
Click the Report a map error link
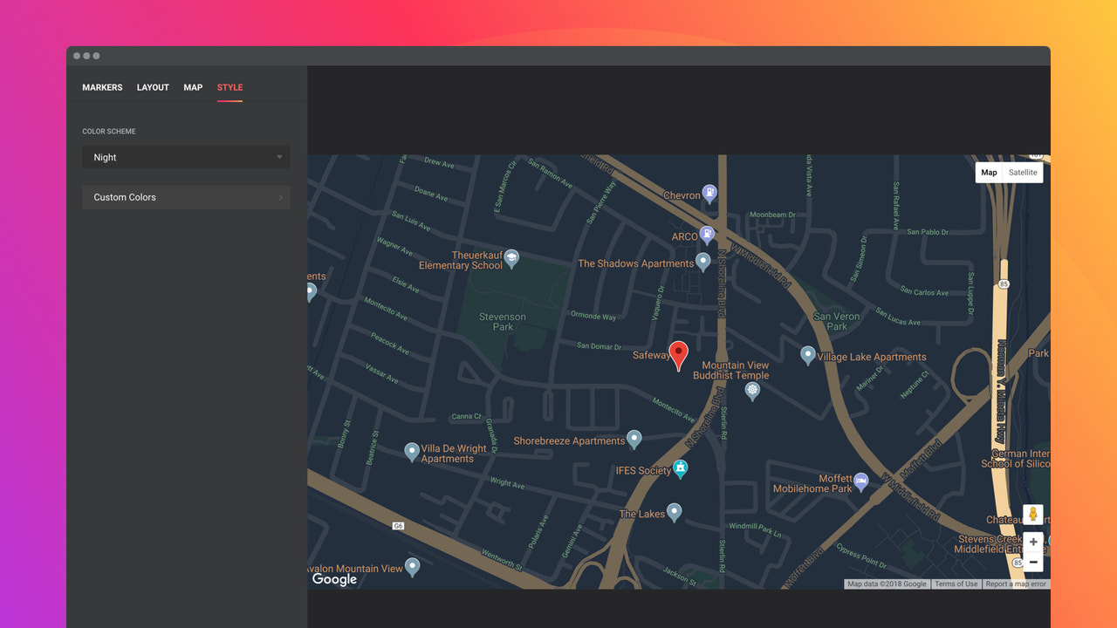1016,584
